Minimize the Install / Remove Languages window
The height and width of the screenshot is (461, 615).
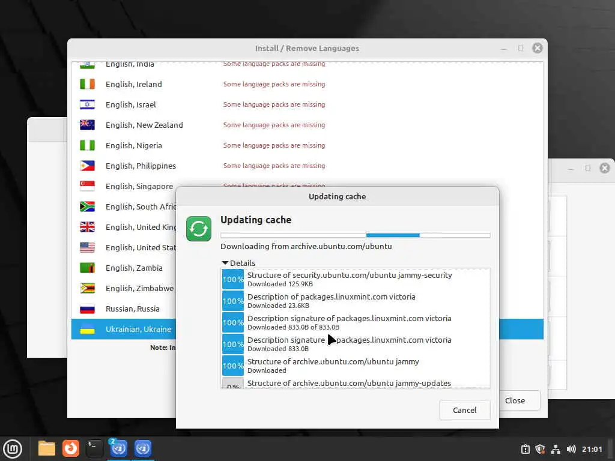(x=504, y=49)
